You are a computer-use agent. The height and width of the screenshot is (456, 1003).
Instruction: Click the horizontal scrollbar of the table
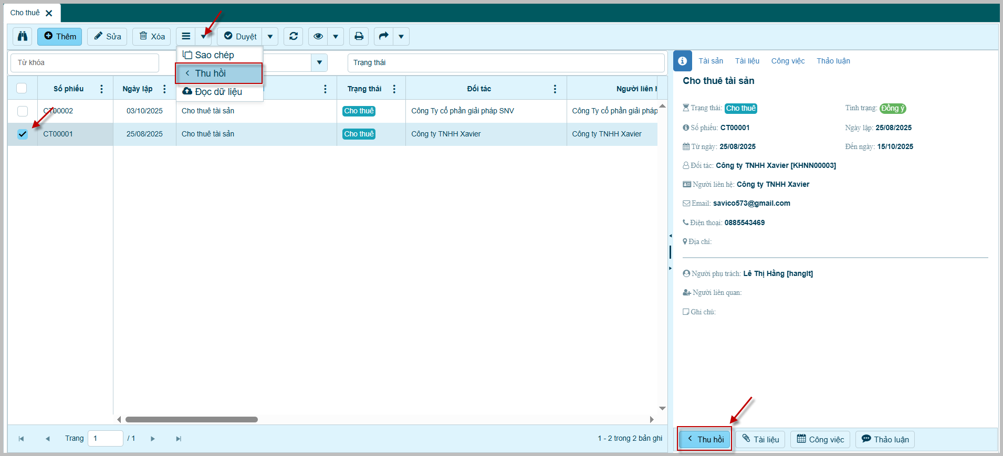tap(192, 419)
